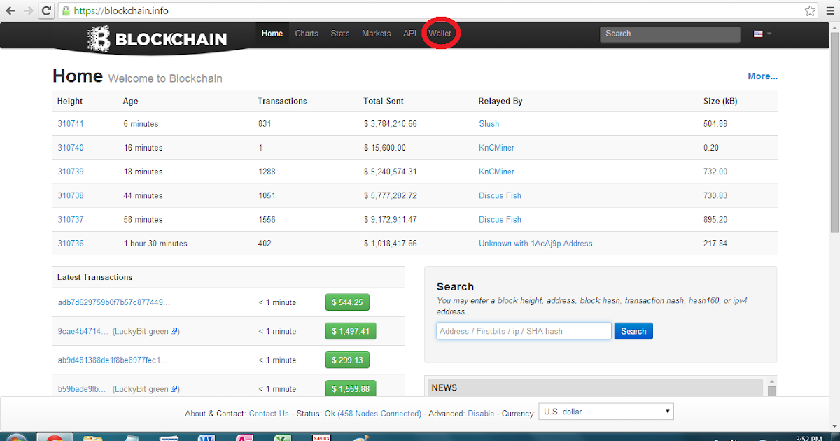Click Discus Fish link in the 310738 row
Image resolution: width=840 pixels, height=441 pixels.
click(x=500, y=195)
